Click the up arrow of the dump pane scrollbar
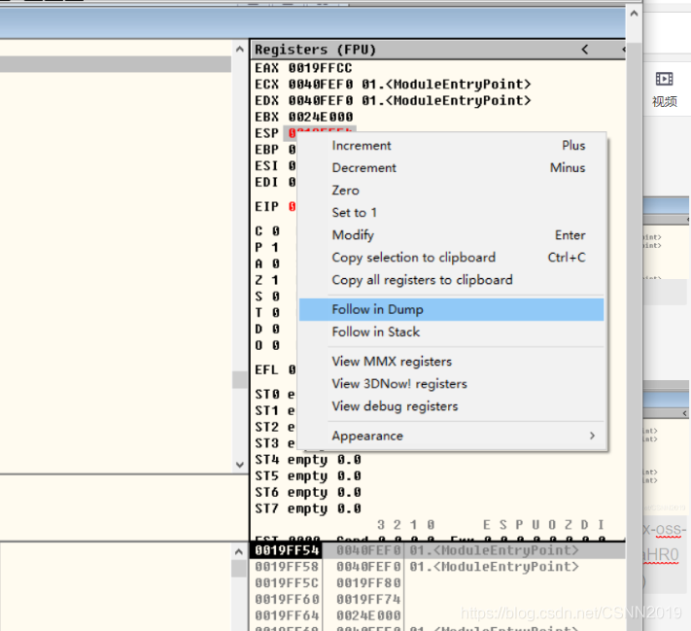 click(x=238, y=551)
